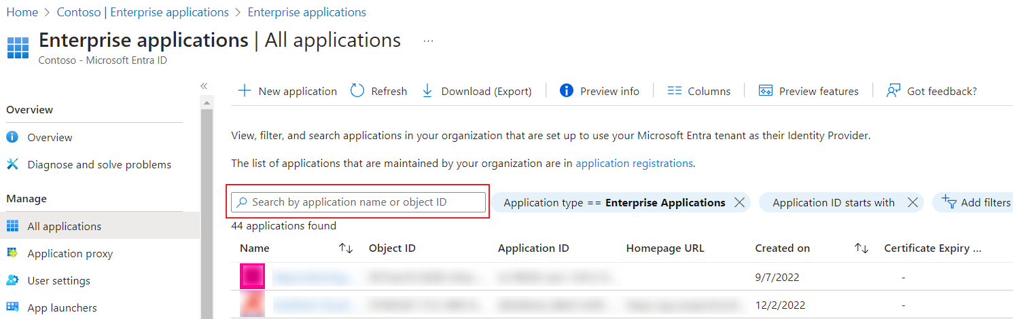Screen dimensions: 1013x319
Task: Click the Download (Export) arrow icon
Action: pyautogui.click(x=427, y=91)
